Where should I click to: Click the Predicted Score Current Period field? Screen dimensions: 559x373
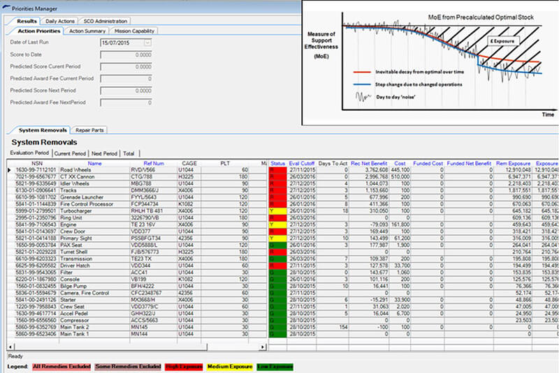[126, 67]
